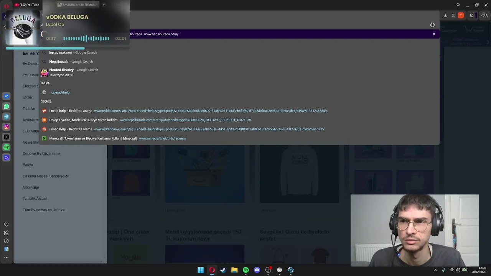Open the extensions cube icon
491x276 pixels.
click(x=472, y=15)
